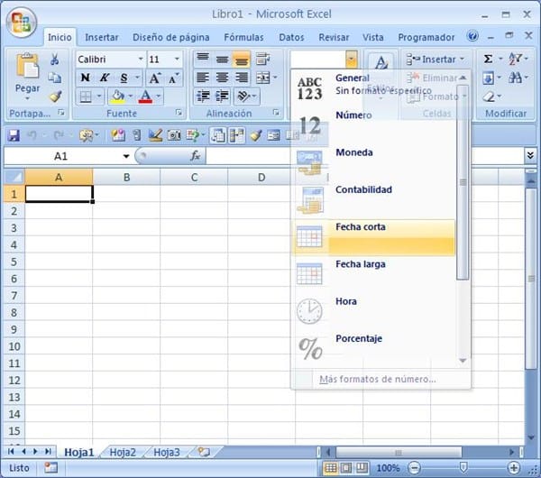Click the AutoSum sigma icon
Screen dimensions: 541x478
pos(488,59)
